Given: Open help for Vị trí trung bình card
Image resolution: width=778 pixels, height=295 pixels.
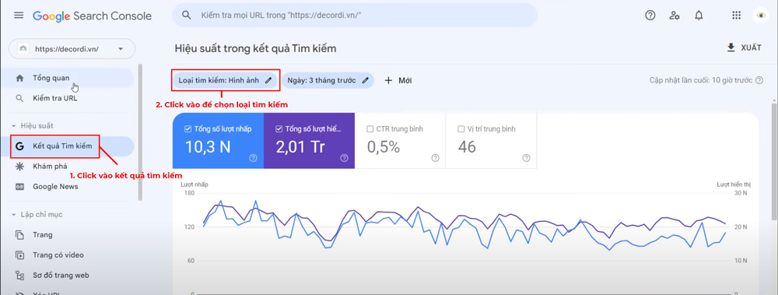Looking at the screenshot, I should (527, 158).
